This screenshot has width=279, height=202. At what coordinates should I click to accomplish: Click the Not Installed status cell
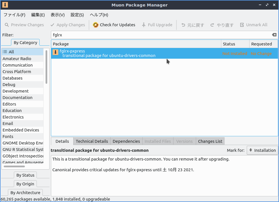235,54
